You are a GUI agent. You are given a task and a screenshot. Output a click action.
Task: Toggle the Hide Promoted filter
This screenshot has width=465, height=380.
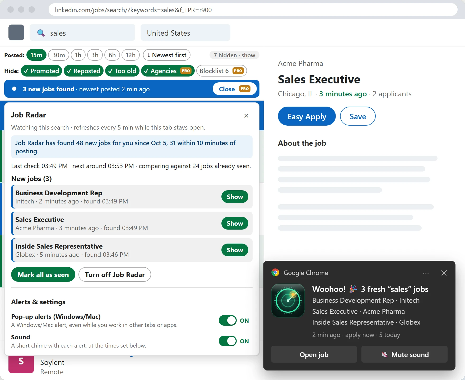click(x=41, y=71)
